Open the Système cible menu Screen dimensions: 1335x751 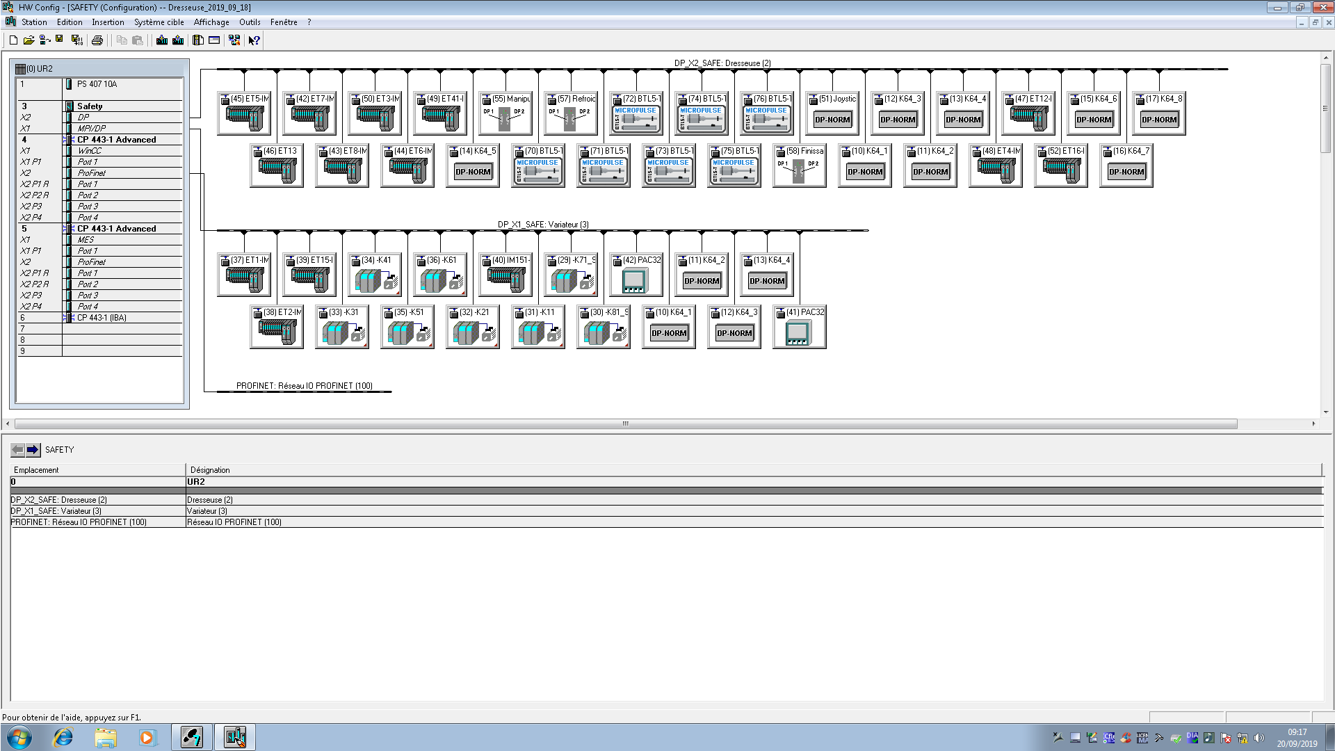pos(159,22)
